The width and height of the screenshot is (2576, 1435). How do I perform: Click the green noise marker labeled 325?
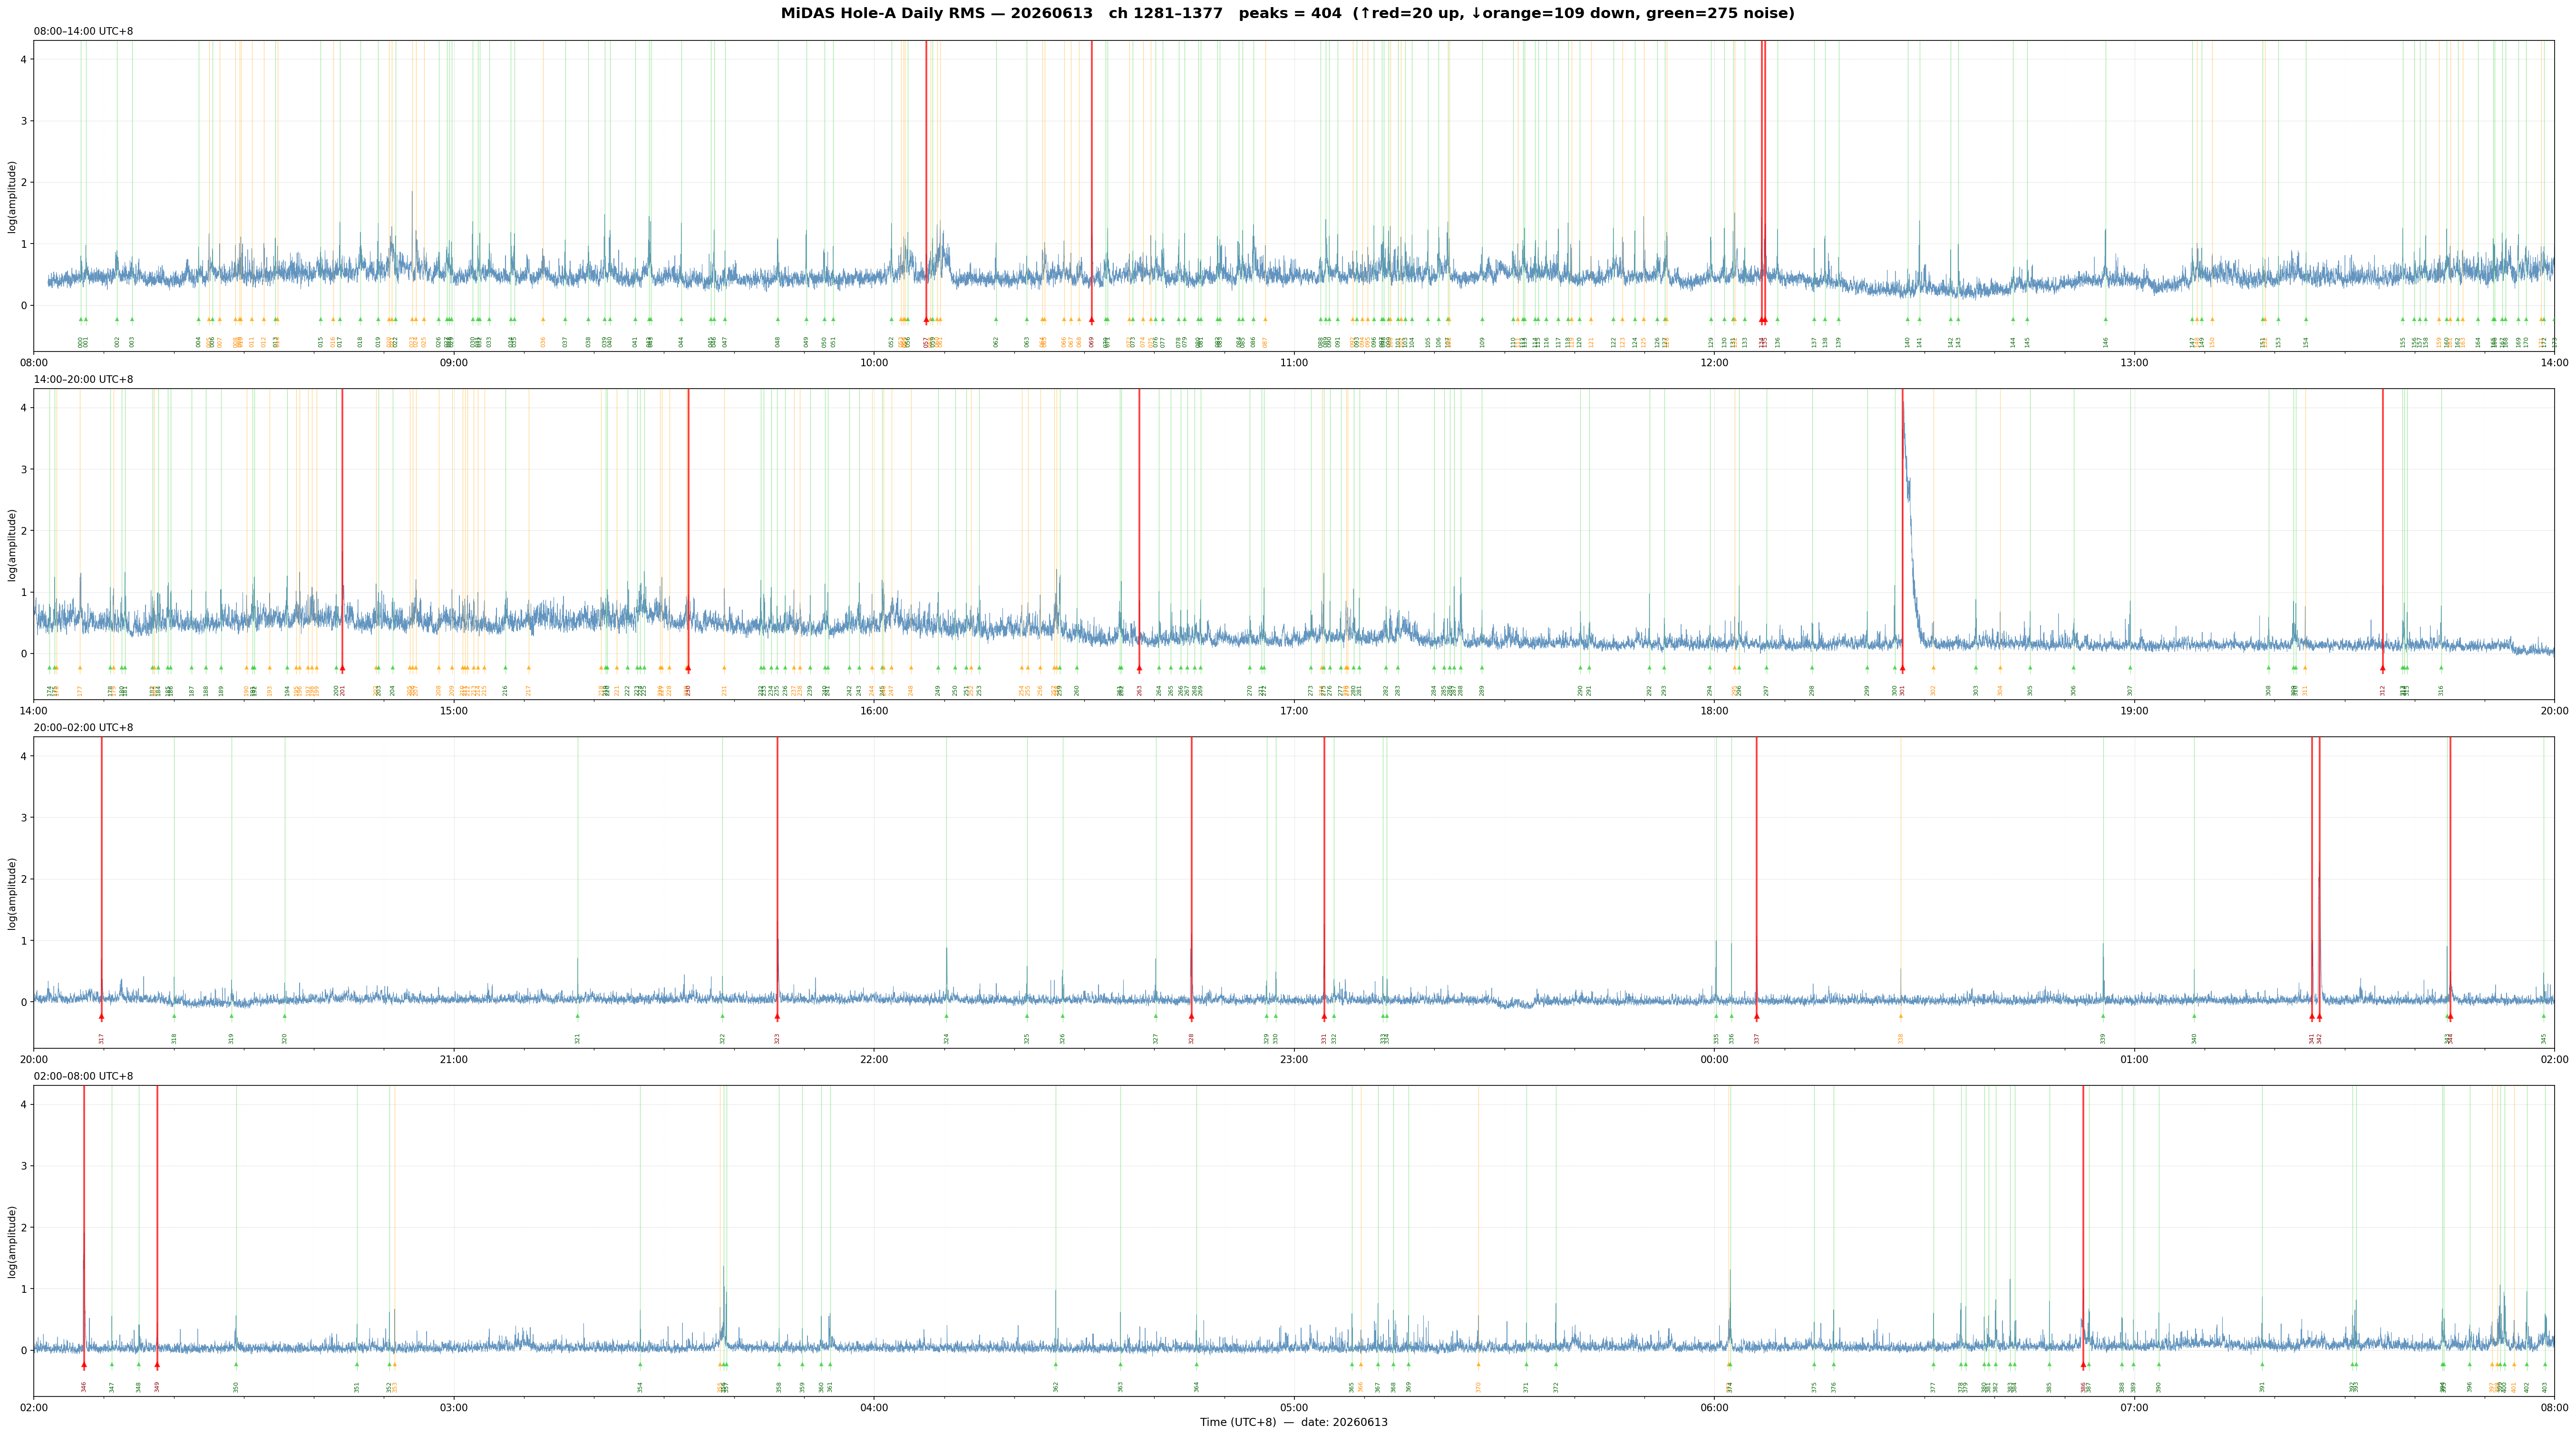coord(1026,1016)
